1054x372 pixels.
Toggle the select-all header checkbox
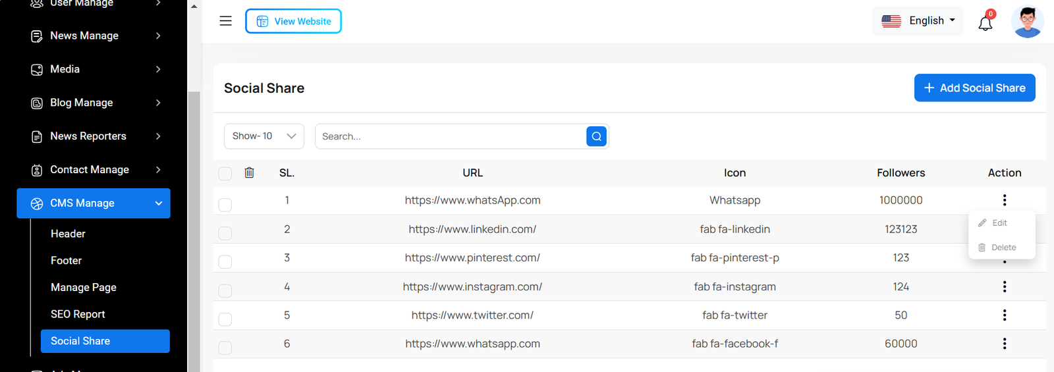coord(225,173)
